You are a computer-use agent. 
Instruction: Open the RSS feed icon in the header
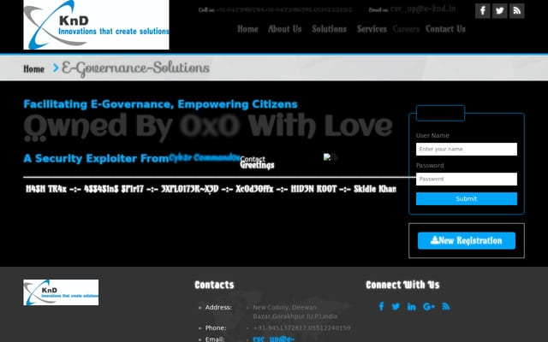point(516,11)
